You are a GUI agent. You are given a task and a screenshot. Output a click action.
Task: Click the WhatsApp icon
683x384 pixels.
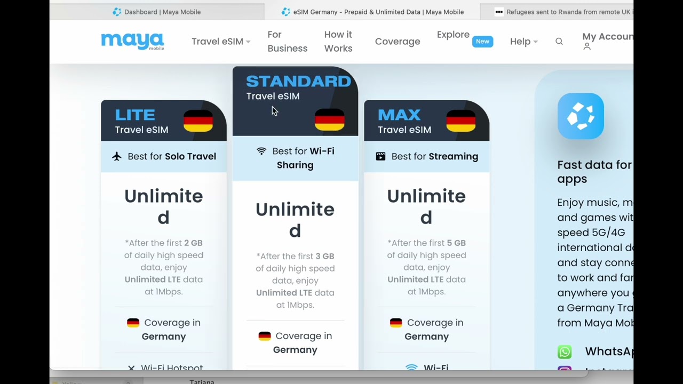pos(565,351)
